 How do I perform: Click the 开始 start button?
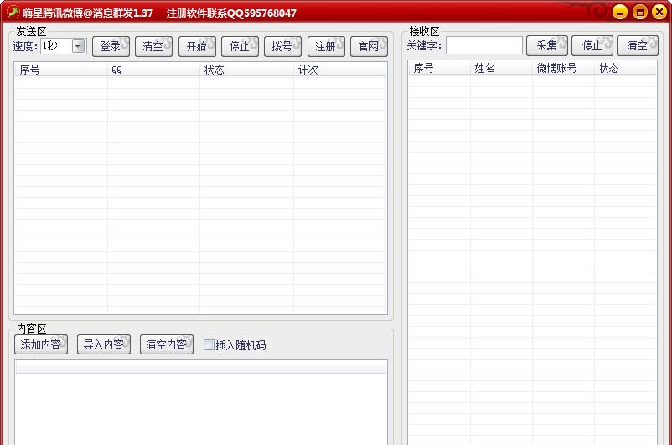tap(197, 46)
